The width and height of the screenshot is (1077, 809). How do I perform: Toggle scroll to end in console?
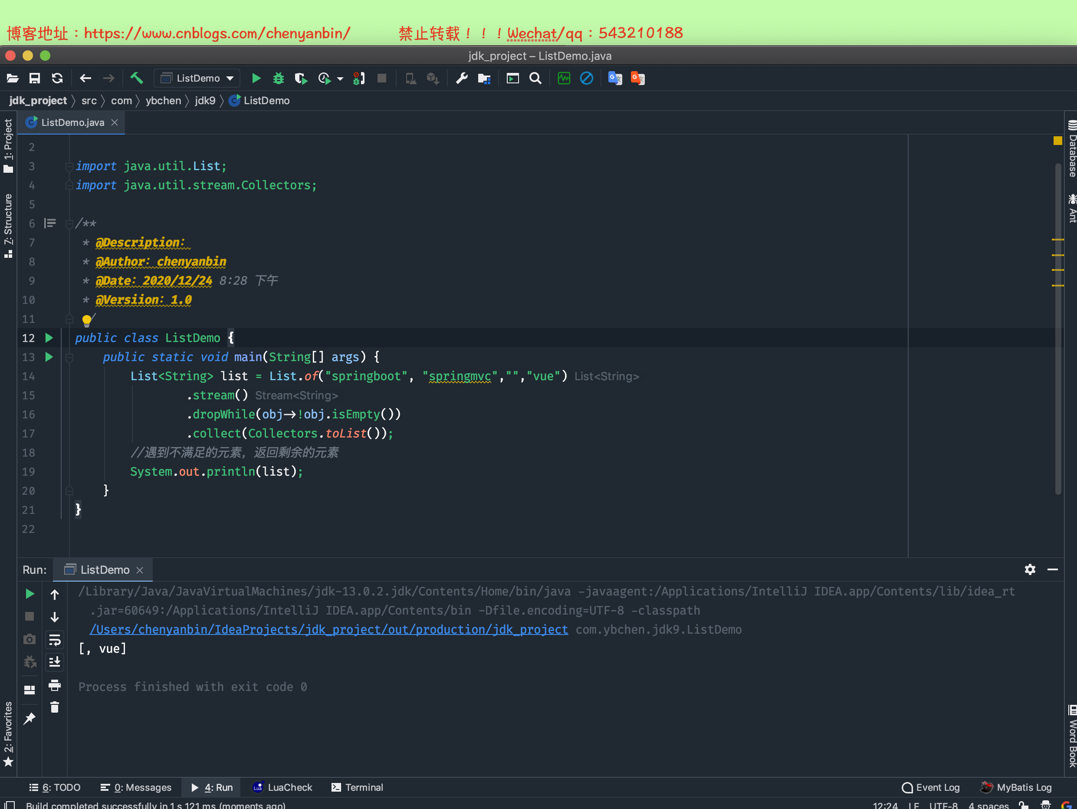point(55,662)
